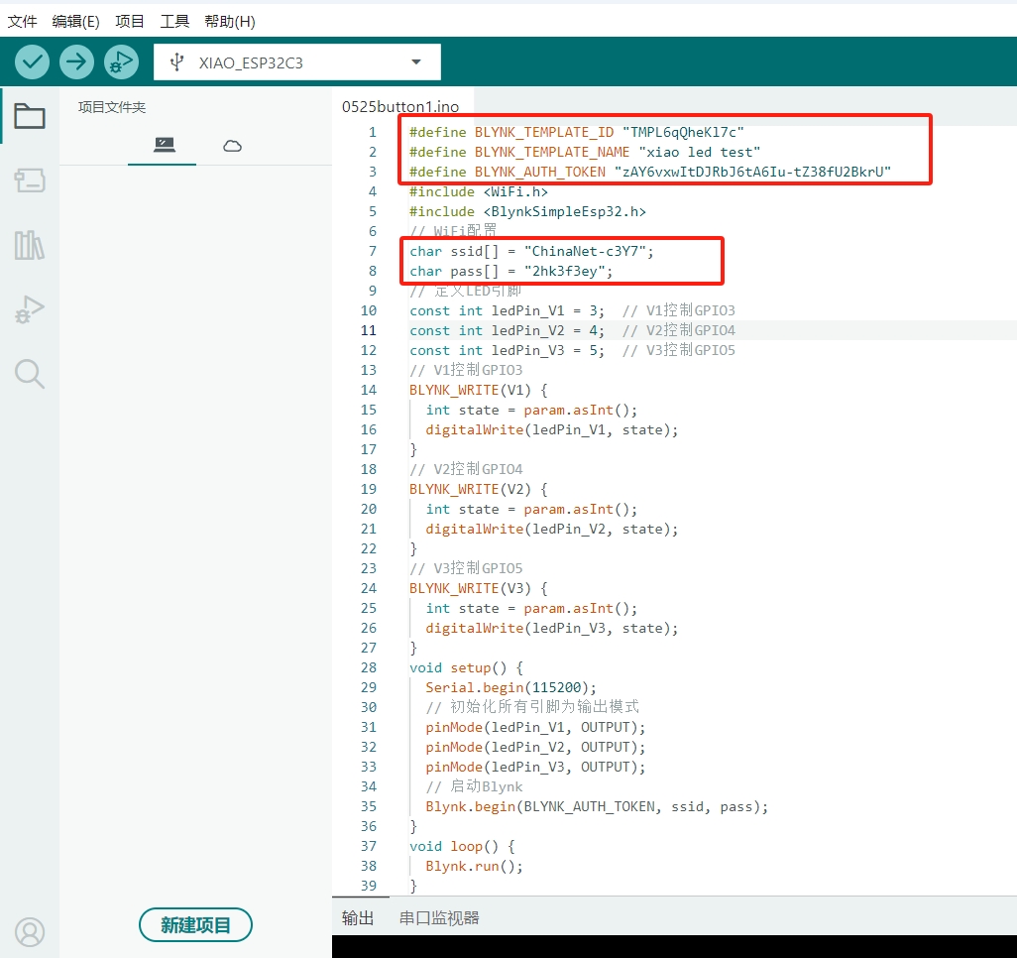Viewport: 1017px width, 958px height.
Task: Click the USB icon in board selector
Action: coord(176,62)
